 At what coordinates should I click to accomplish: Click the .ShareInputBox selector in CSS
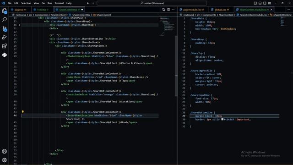pos(200,95)
